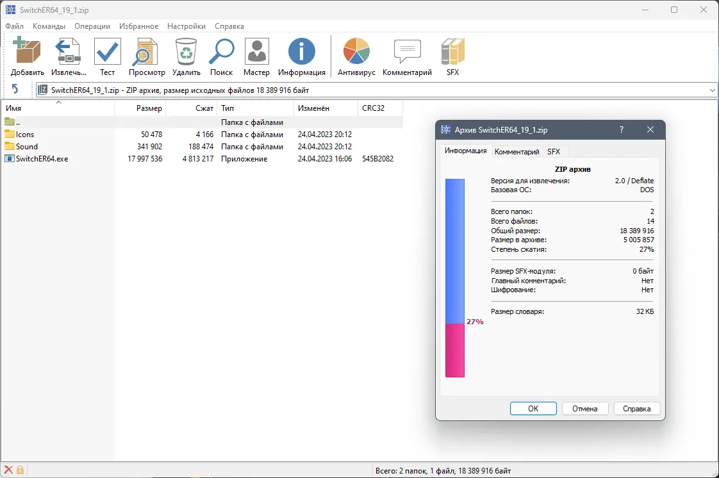
Task: Go up one level with arrow icon
Action: coord(15,89)
